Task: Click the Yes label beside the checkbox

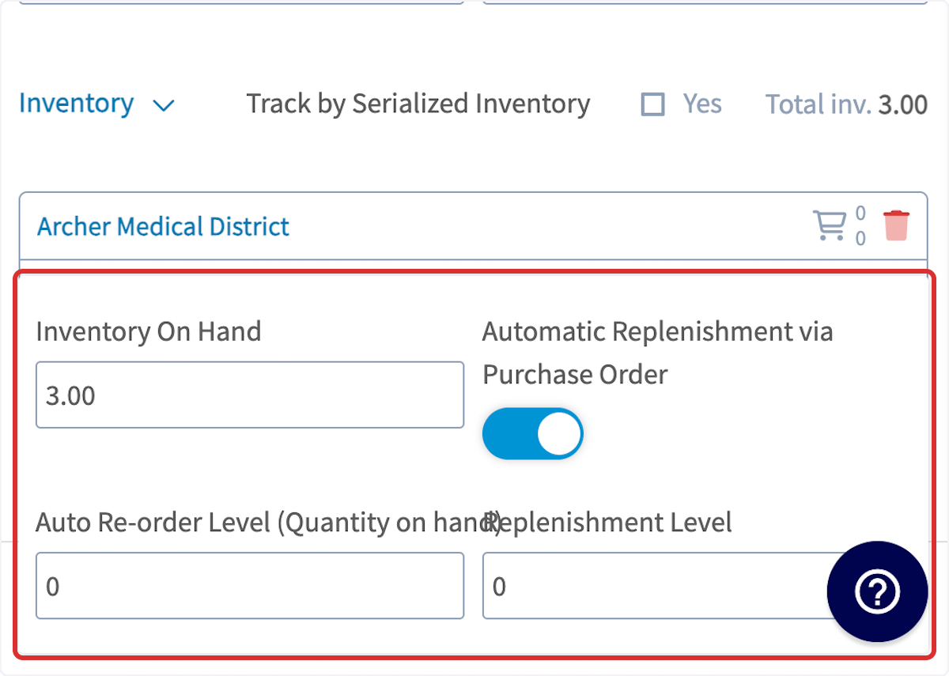Action: [702, 104]
